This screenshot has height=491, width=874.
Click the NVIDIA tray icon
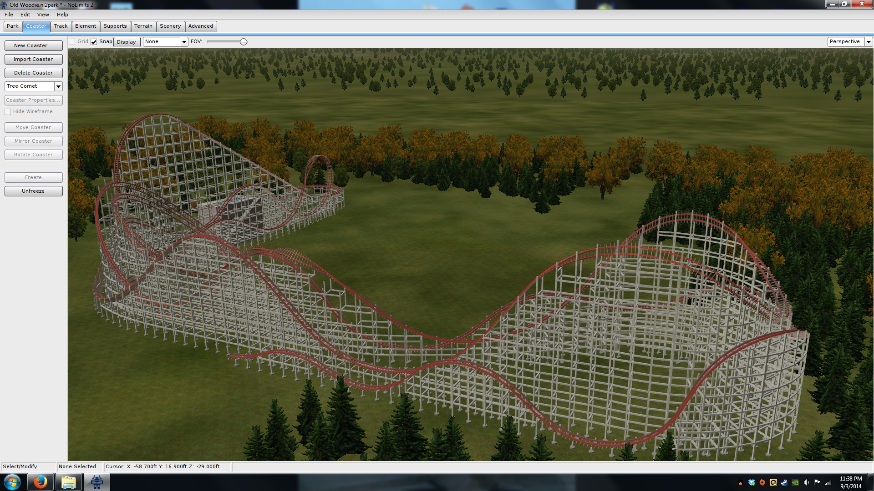(x=795, y=482)
